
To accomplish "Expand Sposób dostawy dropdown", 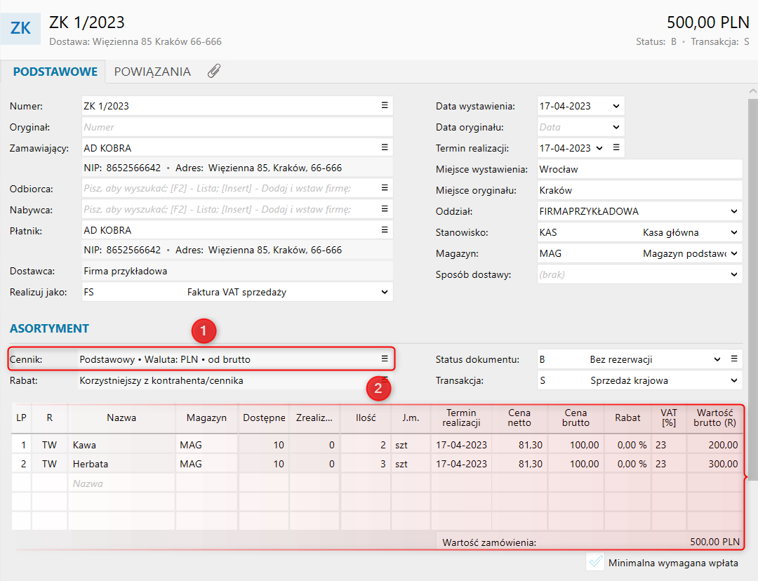I will click(733, 274).
